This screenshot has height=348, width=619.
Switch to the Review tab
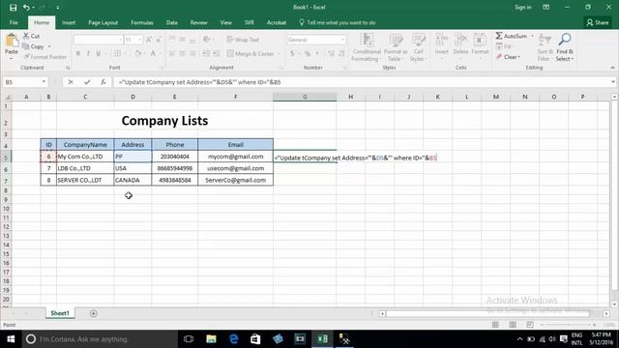pyautogui.click(x=198, y=22)
